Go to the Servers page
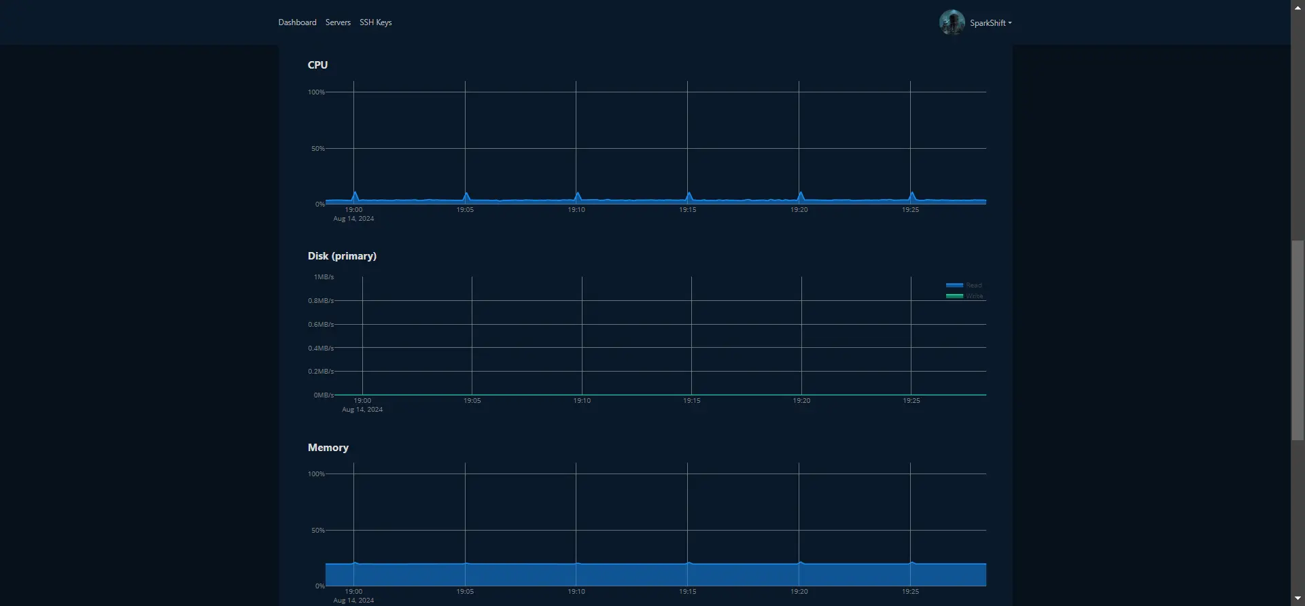This screenshot has height=606, width=1305. pos(338,22)
